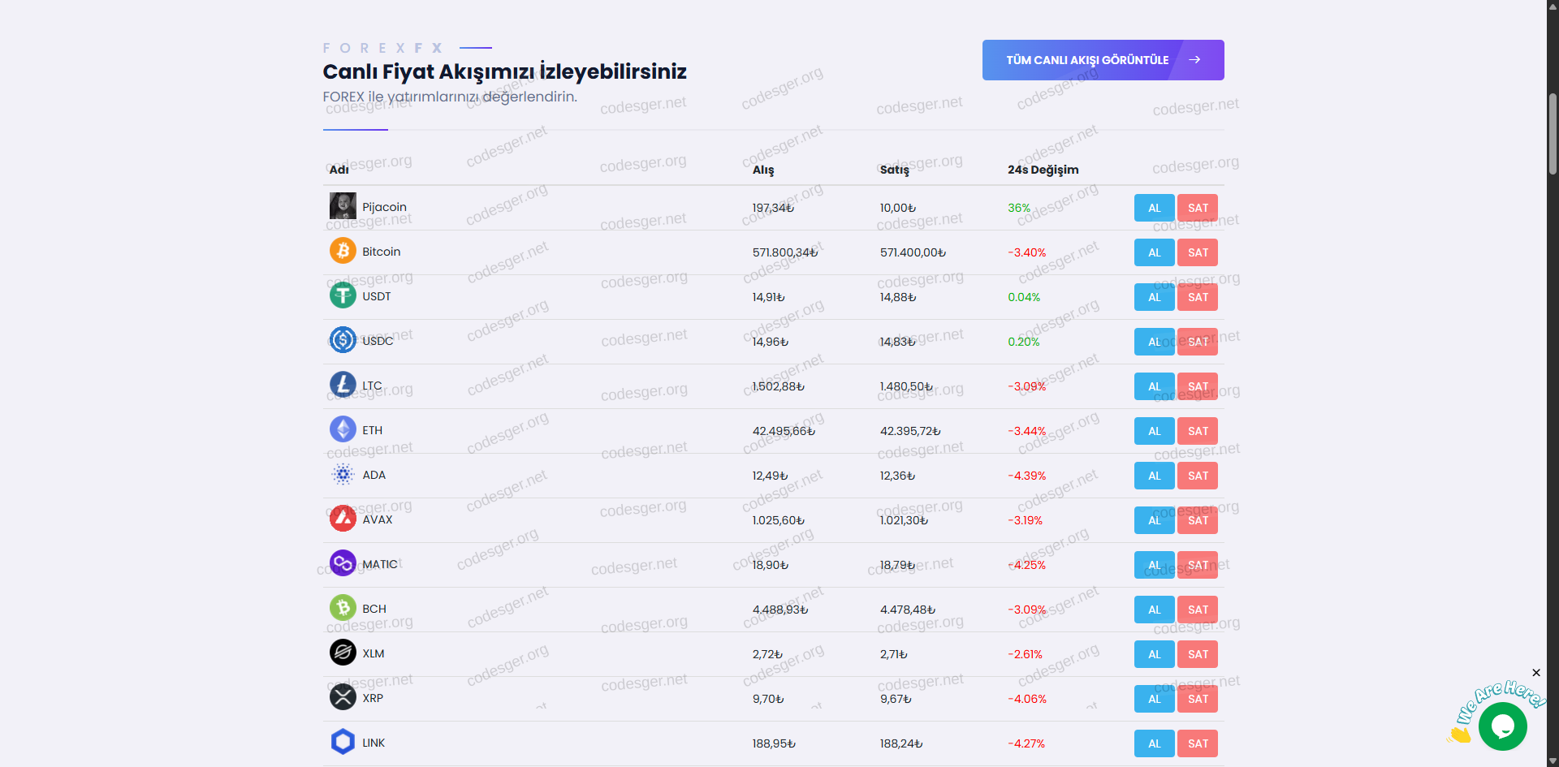This screenshot has height=767, width=1559.
Task: Open the full live price feed button
Action: (1103, 60)
